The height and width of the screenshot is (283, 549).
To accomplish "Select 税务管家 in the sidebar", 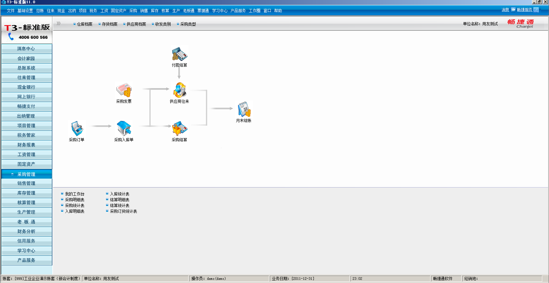I will pyautogui.click(x=27, y=135).
